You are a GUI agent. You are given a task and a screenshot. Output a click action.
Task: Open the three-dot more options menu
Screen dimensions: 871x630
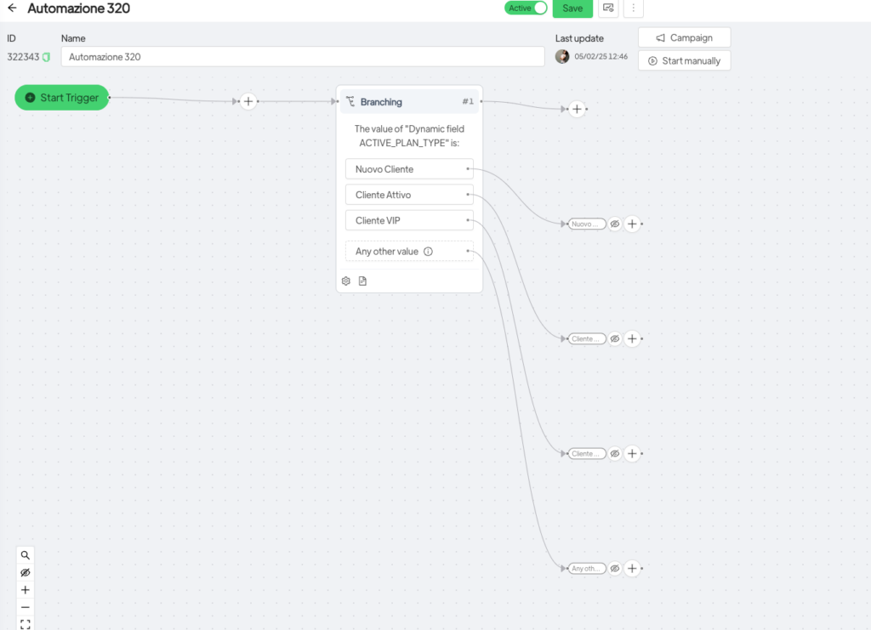tap(633, 9)
